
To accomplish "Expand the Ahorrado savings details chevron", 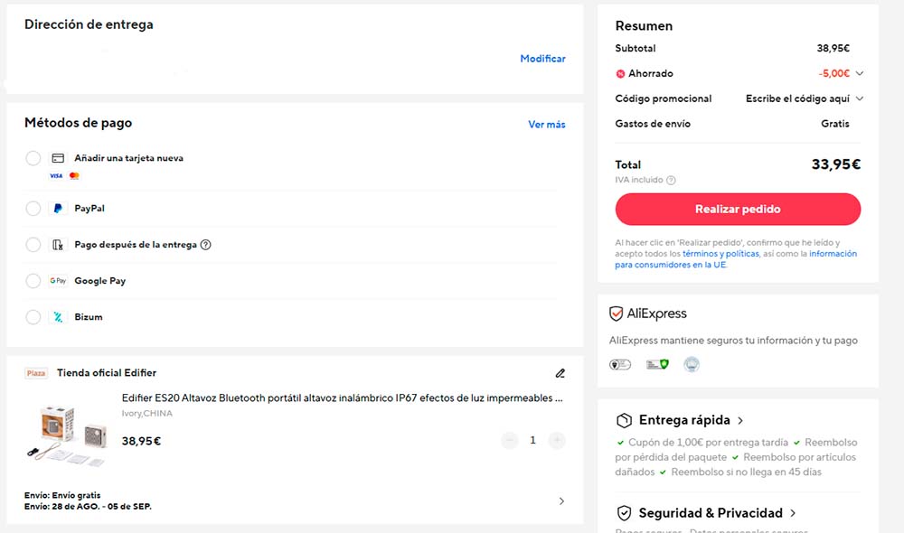I will pos(860,73).
